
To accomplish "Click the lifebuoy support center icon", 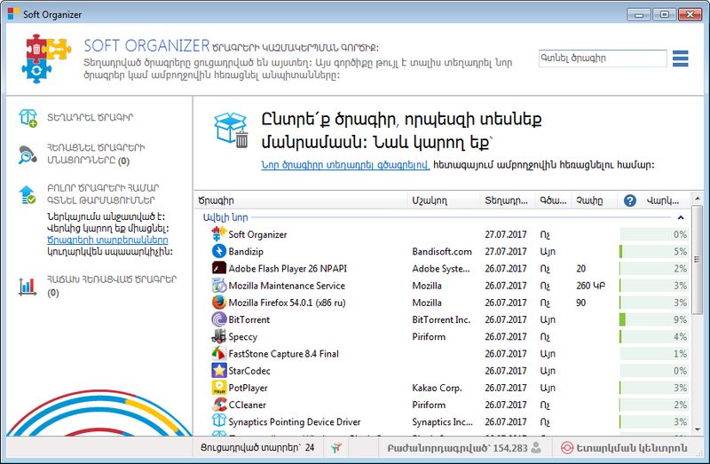I will point(567,448).
